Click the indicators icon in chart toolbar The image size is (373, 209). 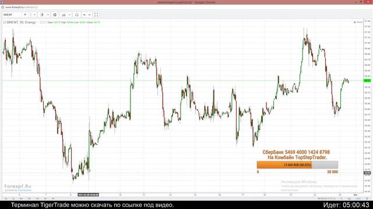click(x=42, y=15)
